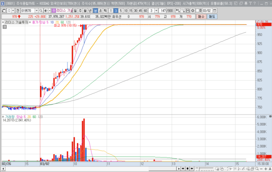
Task: Open the minute interval value dropdown arrow
Action: (156, 11)
